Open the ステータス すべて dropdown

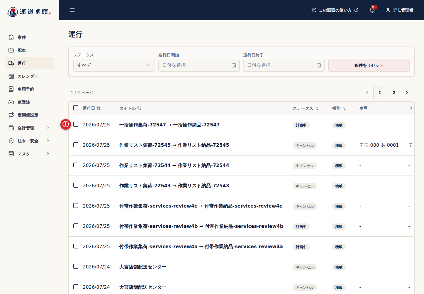pos(114,65)
